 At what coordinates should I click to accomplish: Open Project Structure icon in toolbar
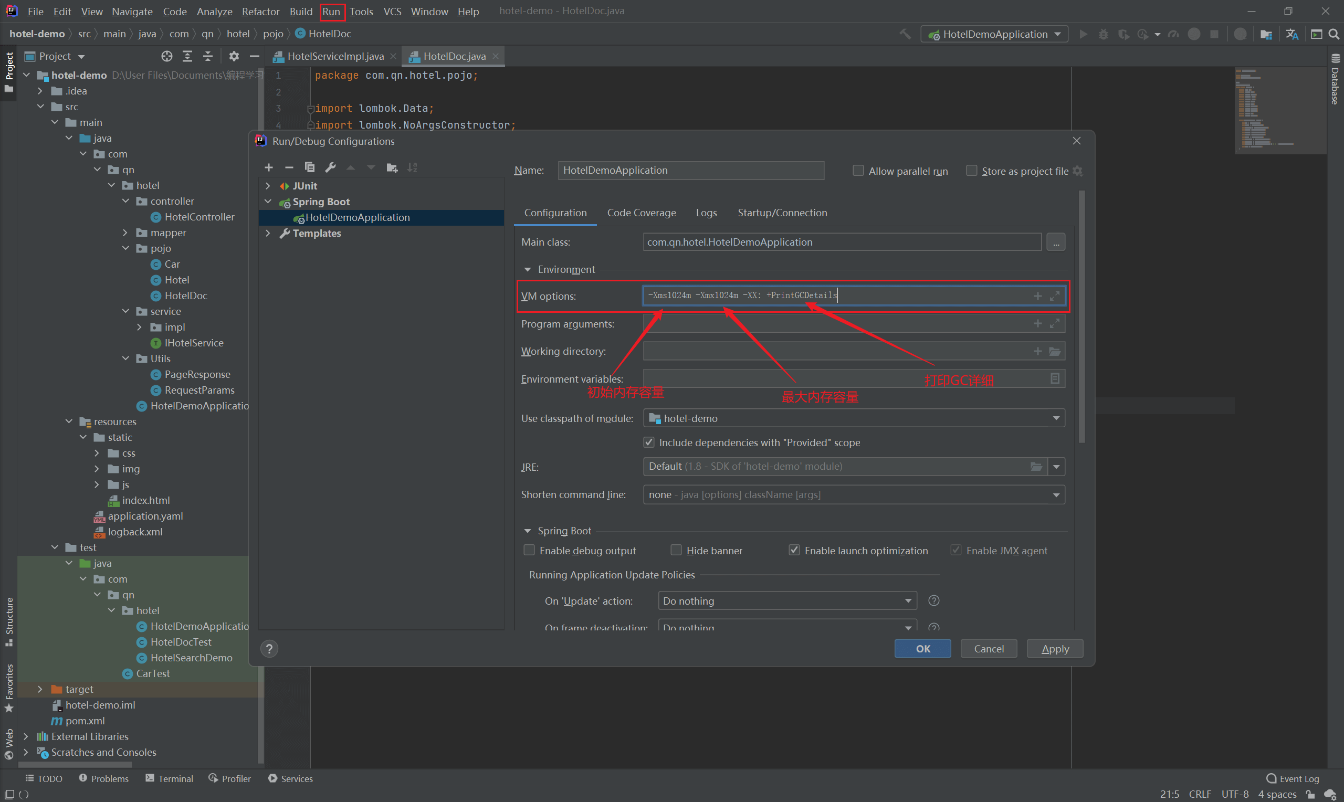[x=1266, y=34]
